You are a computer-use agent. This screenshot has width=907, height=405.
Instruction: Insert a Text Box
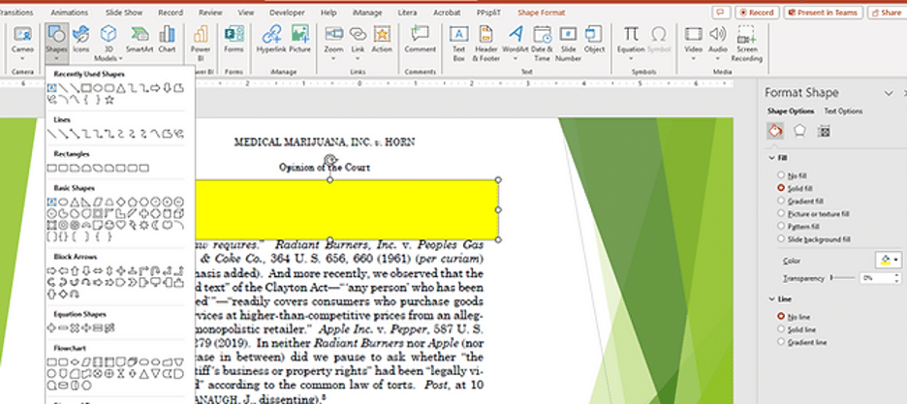pyautogui.click(x=459, y=39)
